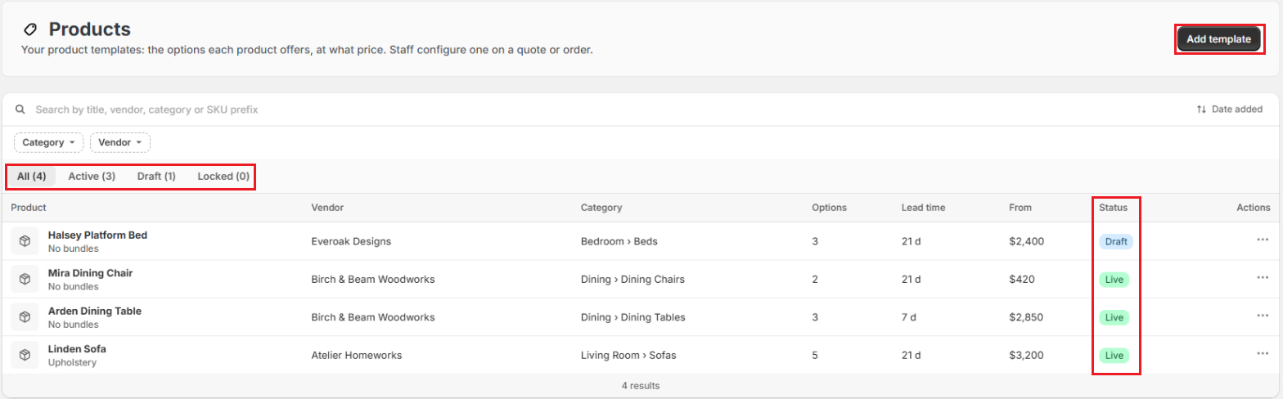Click the search magnifier icon
1283x399 pixels.
[x=20, y=109]
